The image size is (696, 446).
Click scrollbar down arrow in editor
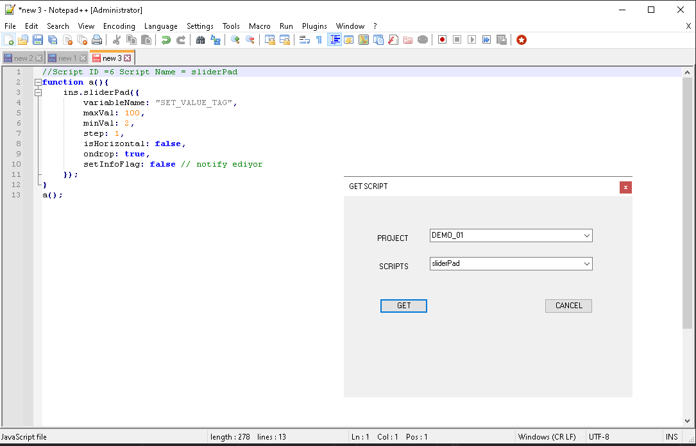687,421
